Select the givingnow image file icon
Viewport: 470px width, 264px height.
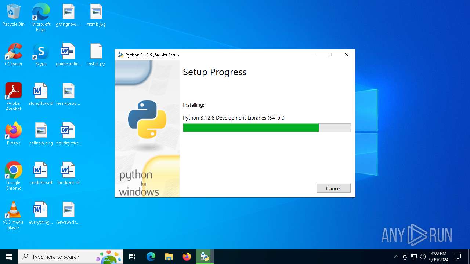pyautogui.click(x=68, y=15)
